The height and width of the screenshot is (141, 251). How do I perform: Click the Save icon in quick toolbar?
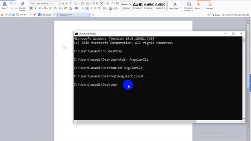6,15
